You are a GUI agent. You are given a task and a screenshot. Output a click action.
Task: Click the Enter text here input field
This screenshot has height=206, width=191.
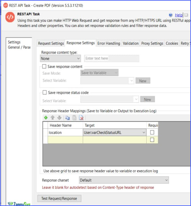click(x=112, y=58)
